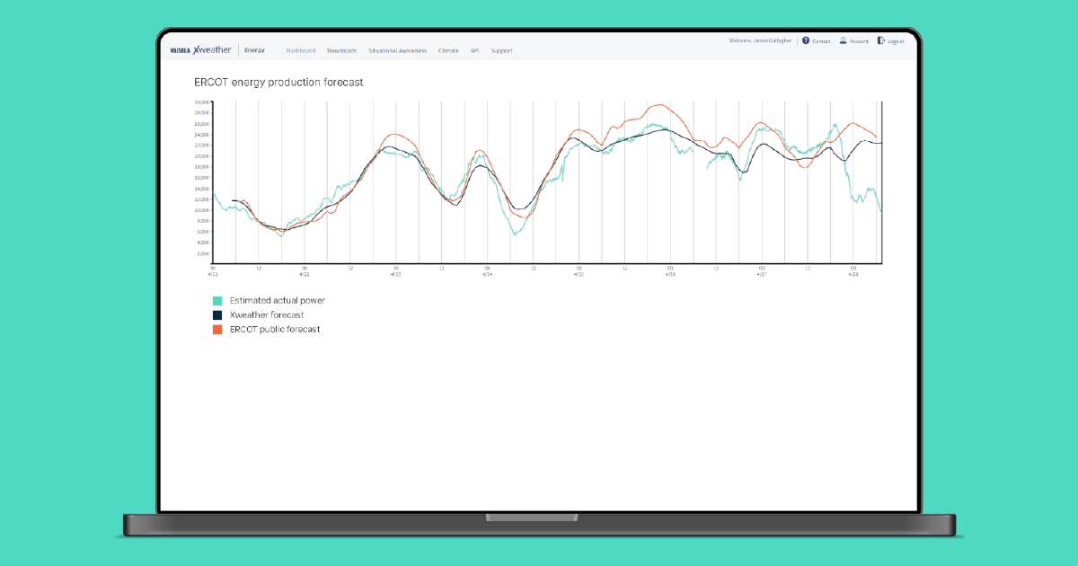Select the Energy tab

click(254, 50)
